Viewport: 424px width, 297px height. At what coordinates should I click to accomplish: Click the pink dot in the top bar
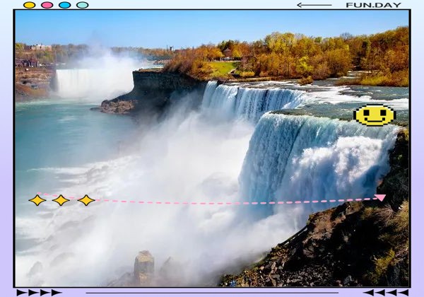(47, 5)
